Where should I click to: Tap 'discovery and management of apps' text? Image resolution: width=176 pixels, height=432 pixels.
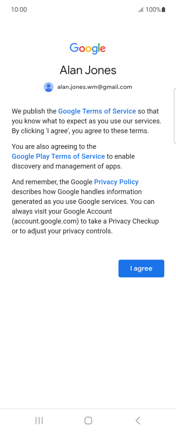coord(67,166)
